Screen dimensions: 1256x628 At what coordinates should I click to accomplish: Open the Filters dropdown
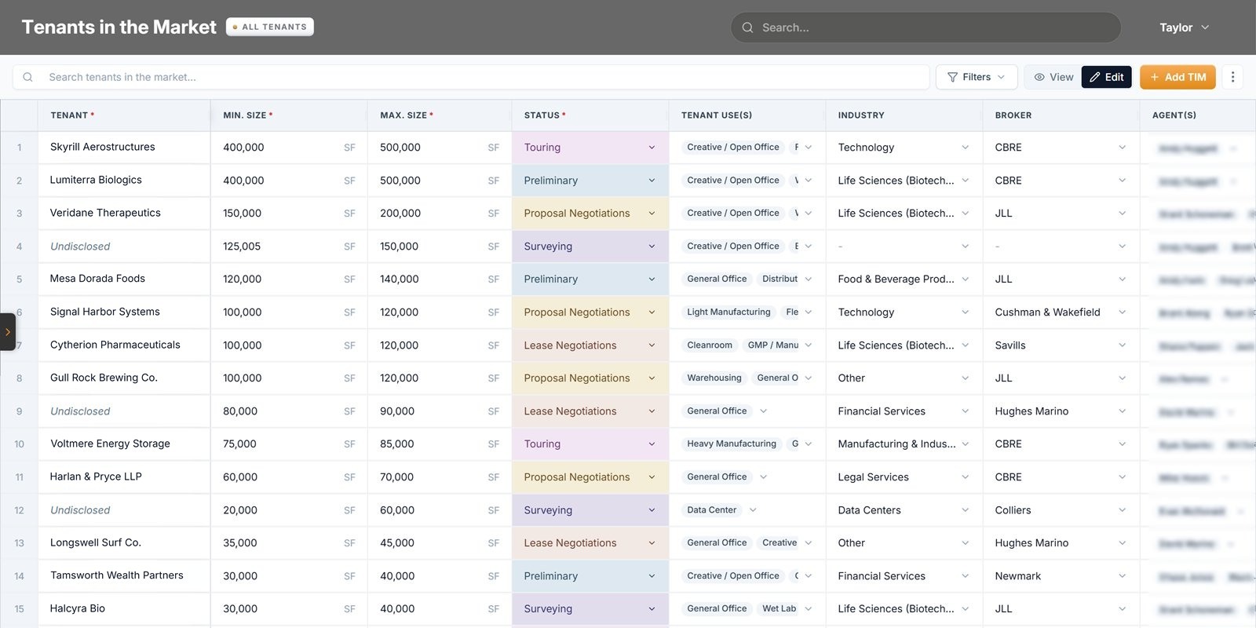[976, 77]
